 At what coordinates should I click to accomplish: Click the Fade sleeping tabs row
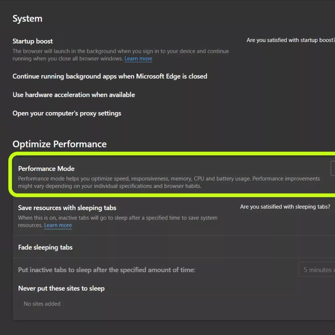[174, 247]
